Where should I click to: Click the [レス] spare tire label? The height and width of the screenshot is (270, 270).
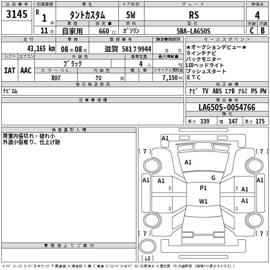[x=147, y=258]
